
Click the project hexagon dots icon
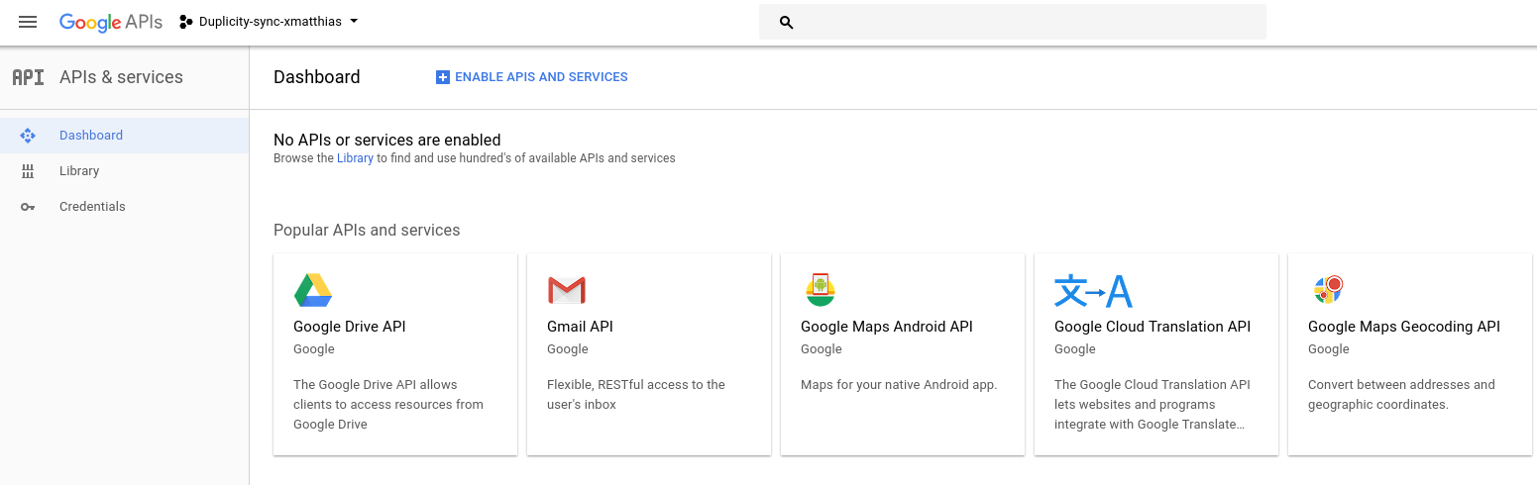tap(185, 22)
